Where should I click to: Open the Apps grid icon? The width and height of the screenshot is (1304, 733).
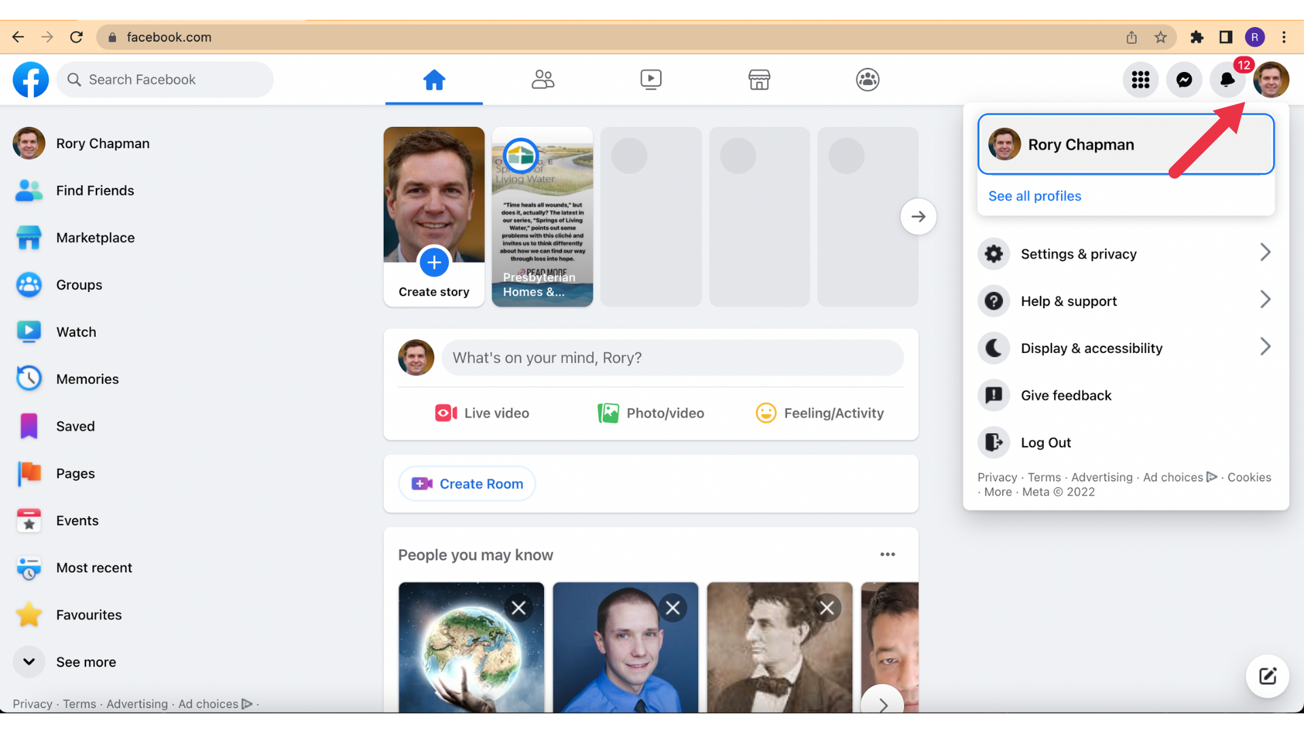coord(1140,79)
